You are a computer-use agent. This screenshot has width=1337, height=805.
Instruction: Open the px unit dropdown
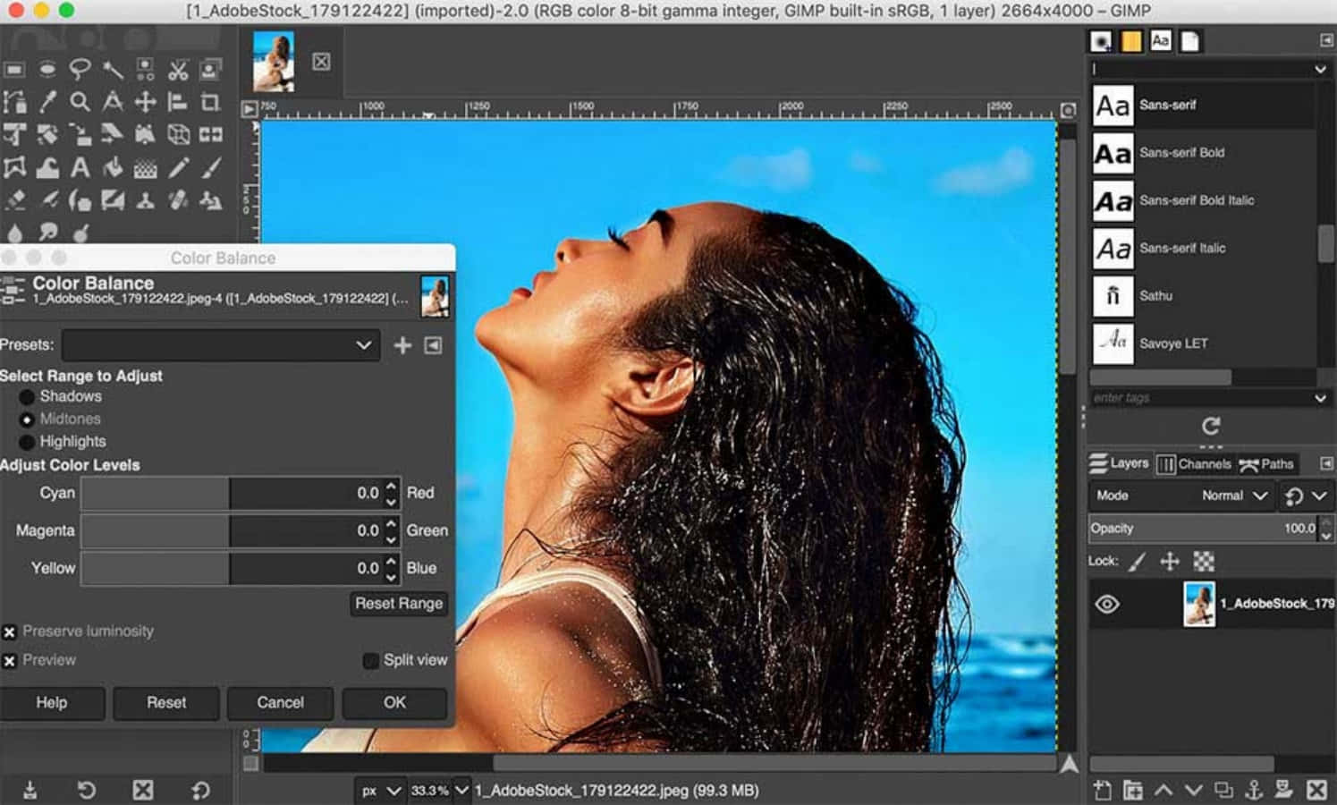point(380,791)
